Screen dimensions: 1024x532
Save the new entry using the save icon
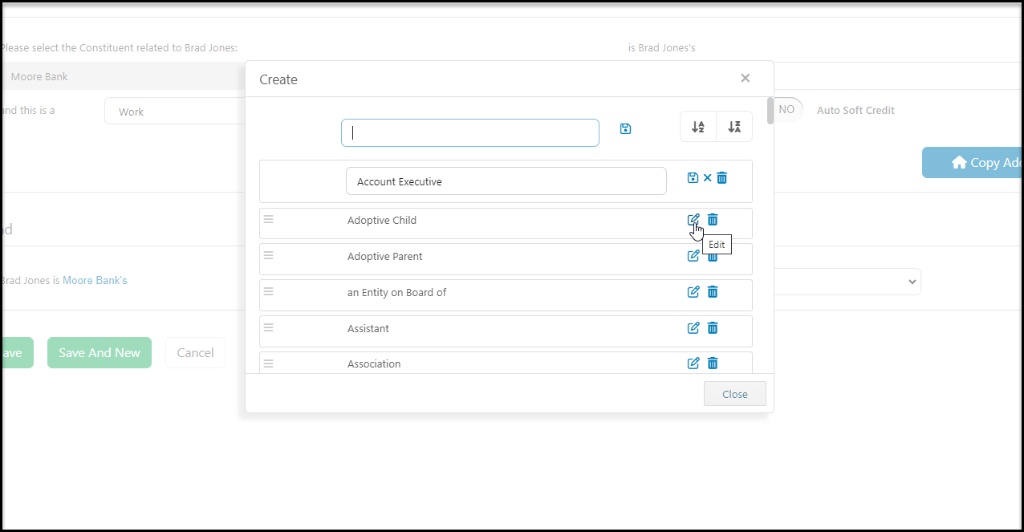[626, 128]
